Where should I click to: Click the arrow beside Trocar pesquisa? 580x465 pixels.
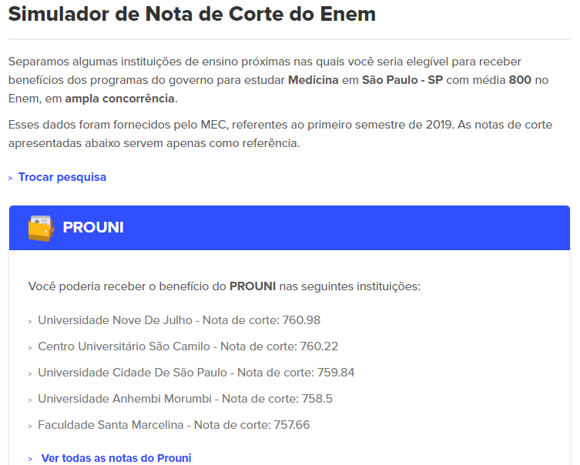tap(10, 178)
